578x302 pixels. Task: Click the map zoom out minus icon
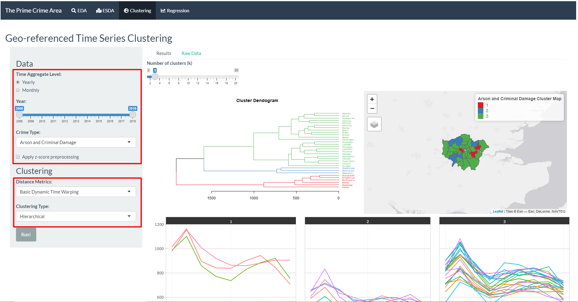click(372, 108)
